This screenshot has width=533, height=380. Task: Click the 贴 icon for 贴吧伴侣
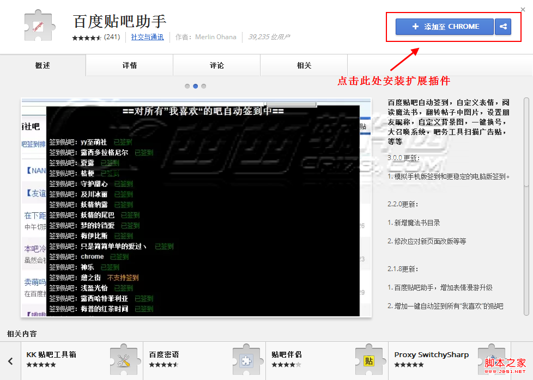(x=370, y=360)
